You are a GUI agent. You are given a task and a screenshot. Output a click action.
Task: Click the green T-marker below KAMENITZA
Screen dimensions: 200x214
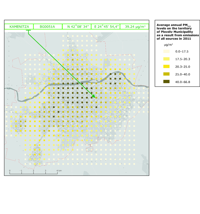28,31
